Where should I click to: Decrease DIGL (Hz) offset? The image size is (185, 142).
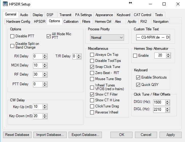pos(167,111)
